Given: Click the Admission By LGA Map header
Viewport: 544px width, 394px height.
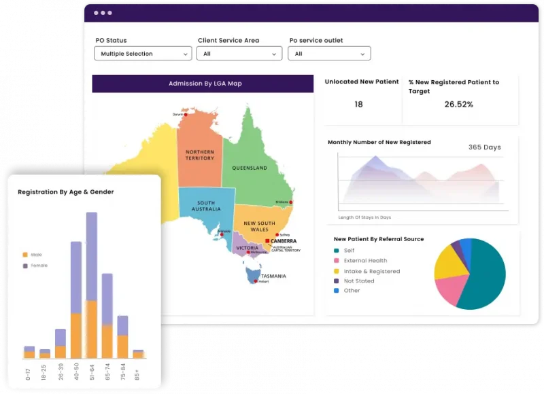Looking at the screenshot, I should [x=203, y=84].
